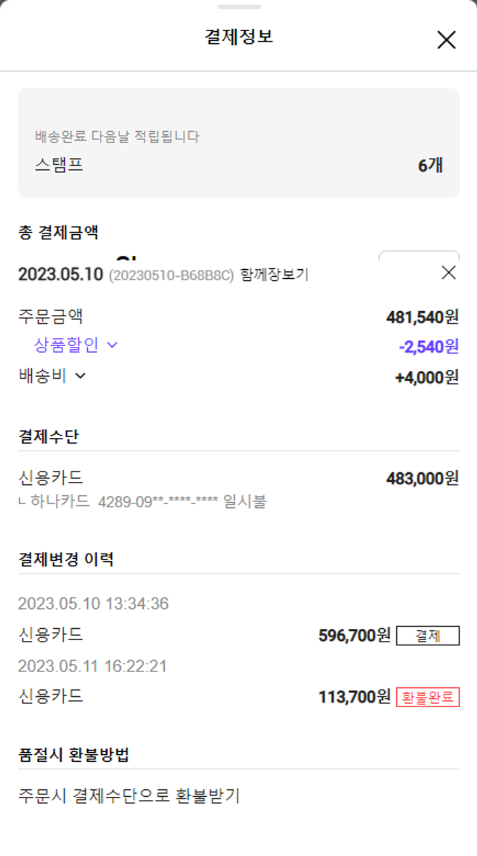This screenshot has height=856, width=477.
Task: Select order number 20230510-B68B8C
Action: [172, 276]
